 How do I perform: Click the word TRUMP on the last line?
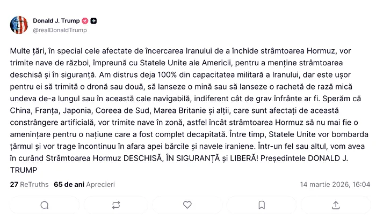coord(25,170)
